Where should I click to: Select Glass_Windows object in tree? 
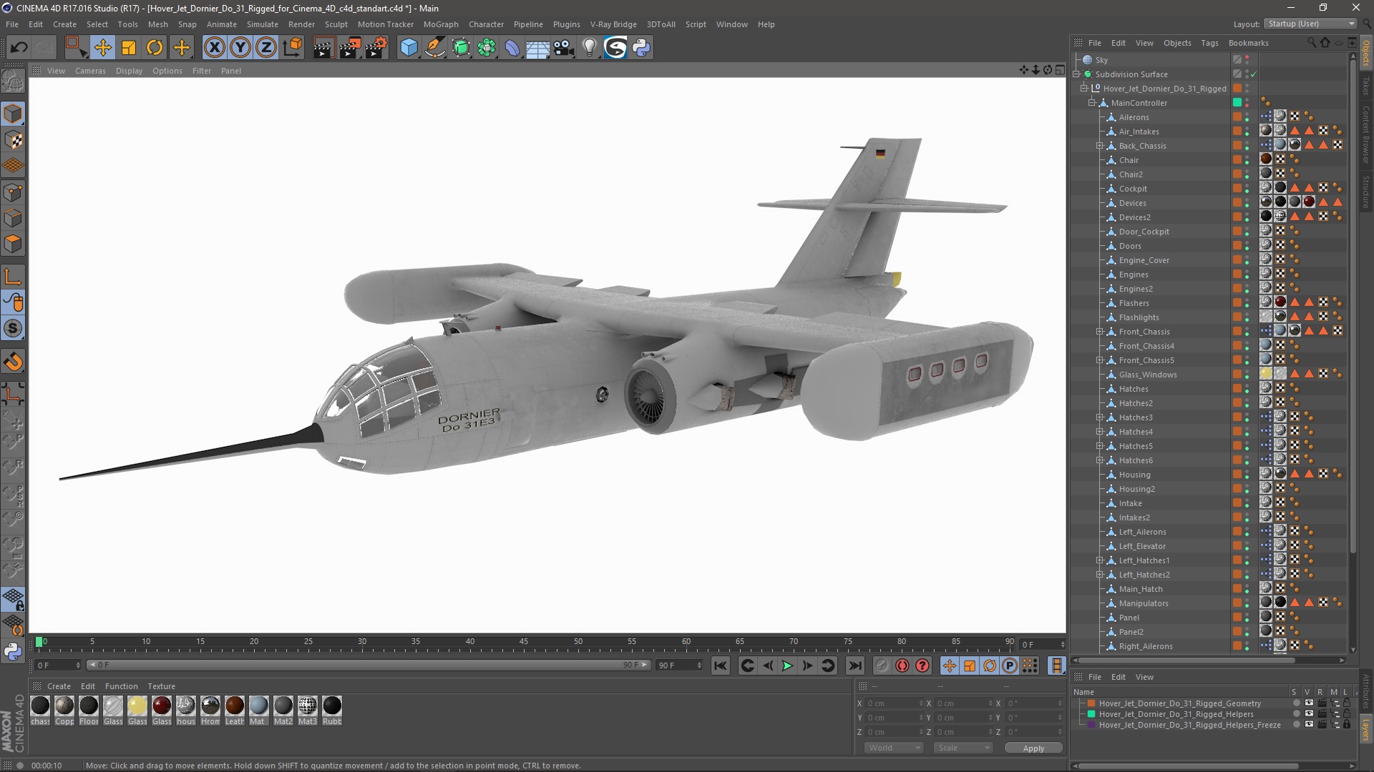(1148, 375)
